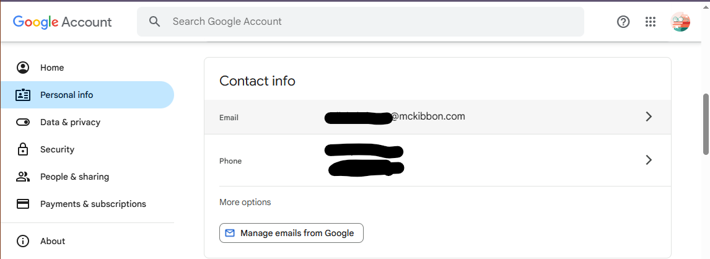Open the account profile avatar
Image resolution: width=710 pixels, height=259 pixels.
(680, 22)
